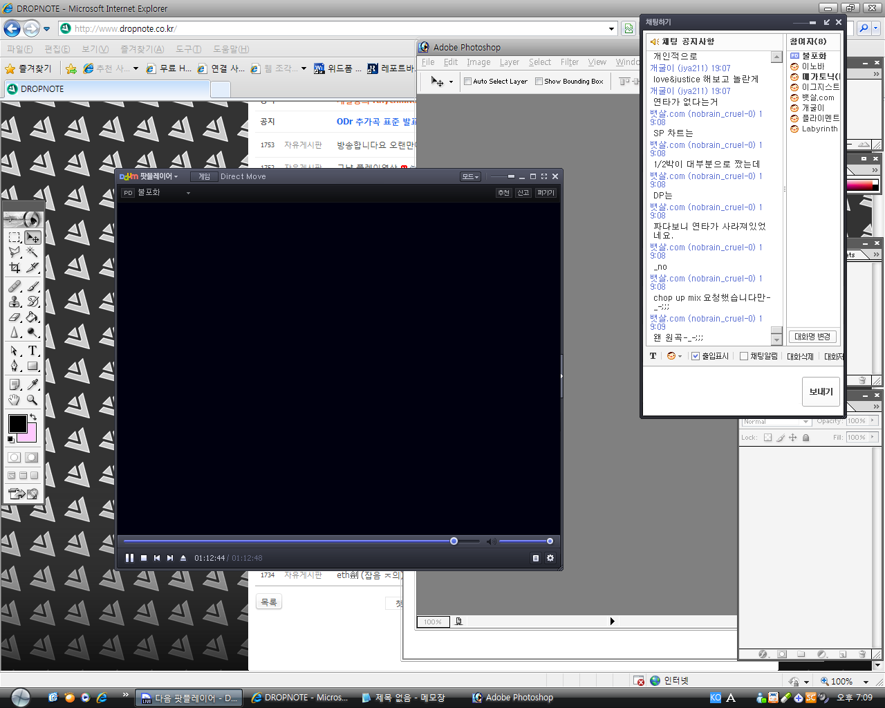Select the Dodge tool

pyautogui.click(x=32, y=332)
